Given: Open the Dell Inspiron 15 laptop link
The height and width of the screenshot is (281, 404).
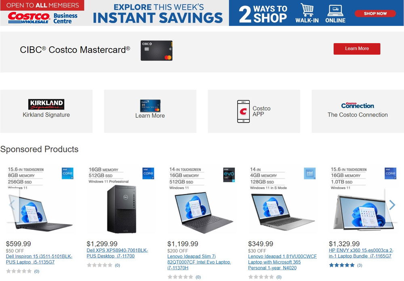Looking at the screenshot, I should pos(39,259).
